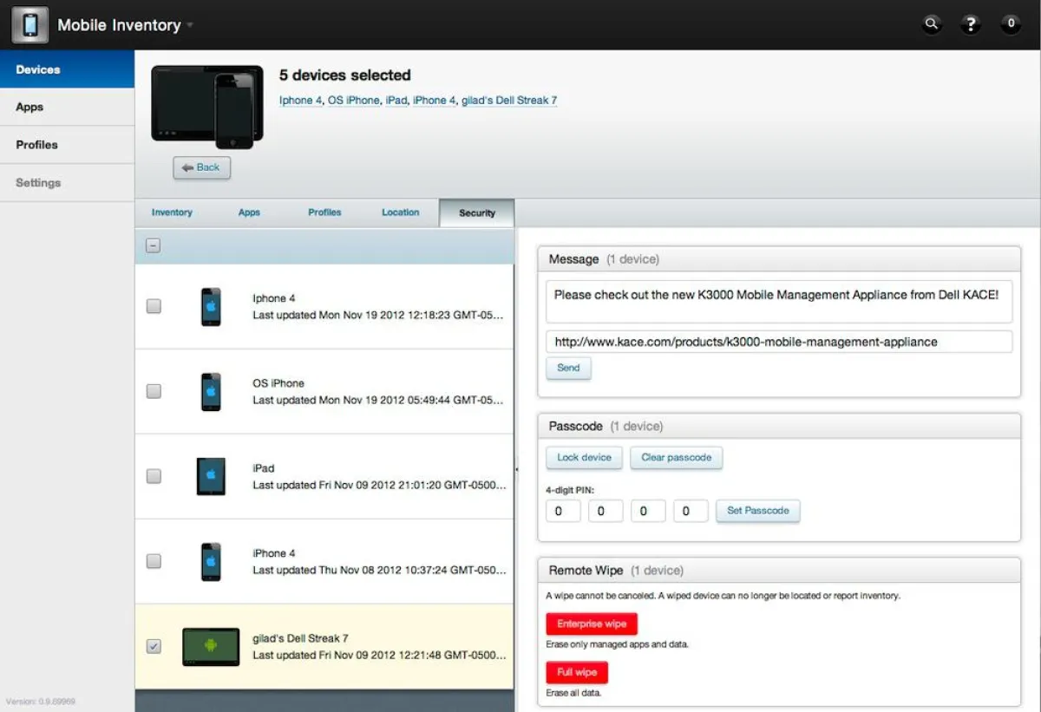The image size is (1041, 712).
Task: Check the checkbox next to OS iPhone
Action: 154,391
